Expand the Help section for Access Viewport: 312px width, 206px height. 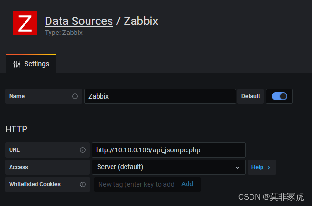pyautogui.click(x=262, y=167)
